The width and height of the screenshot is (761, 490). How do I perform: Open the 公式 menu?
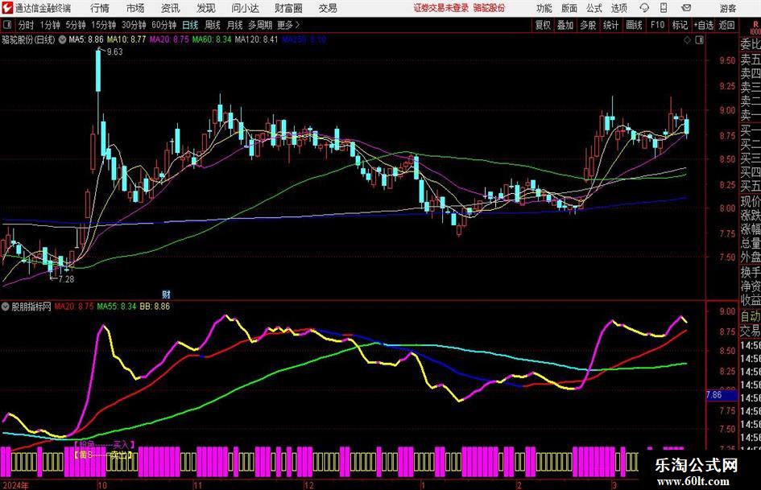pyautogui.click(x=594, y=8)
